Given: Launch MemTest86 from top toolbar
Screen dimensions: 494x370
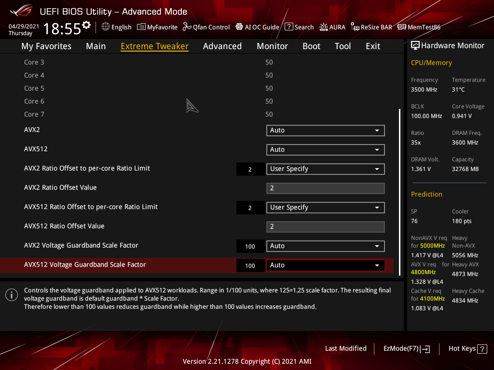Looking at the screenshot, I should (x=401, y=27).
